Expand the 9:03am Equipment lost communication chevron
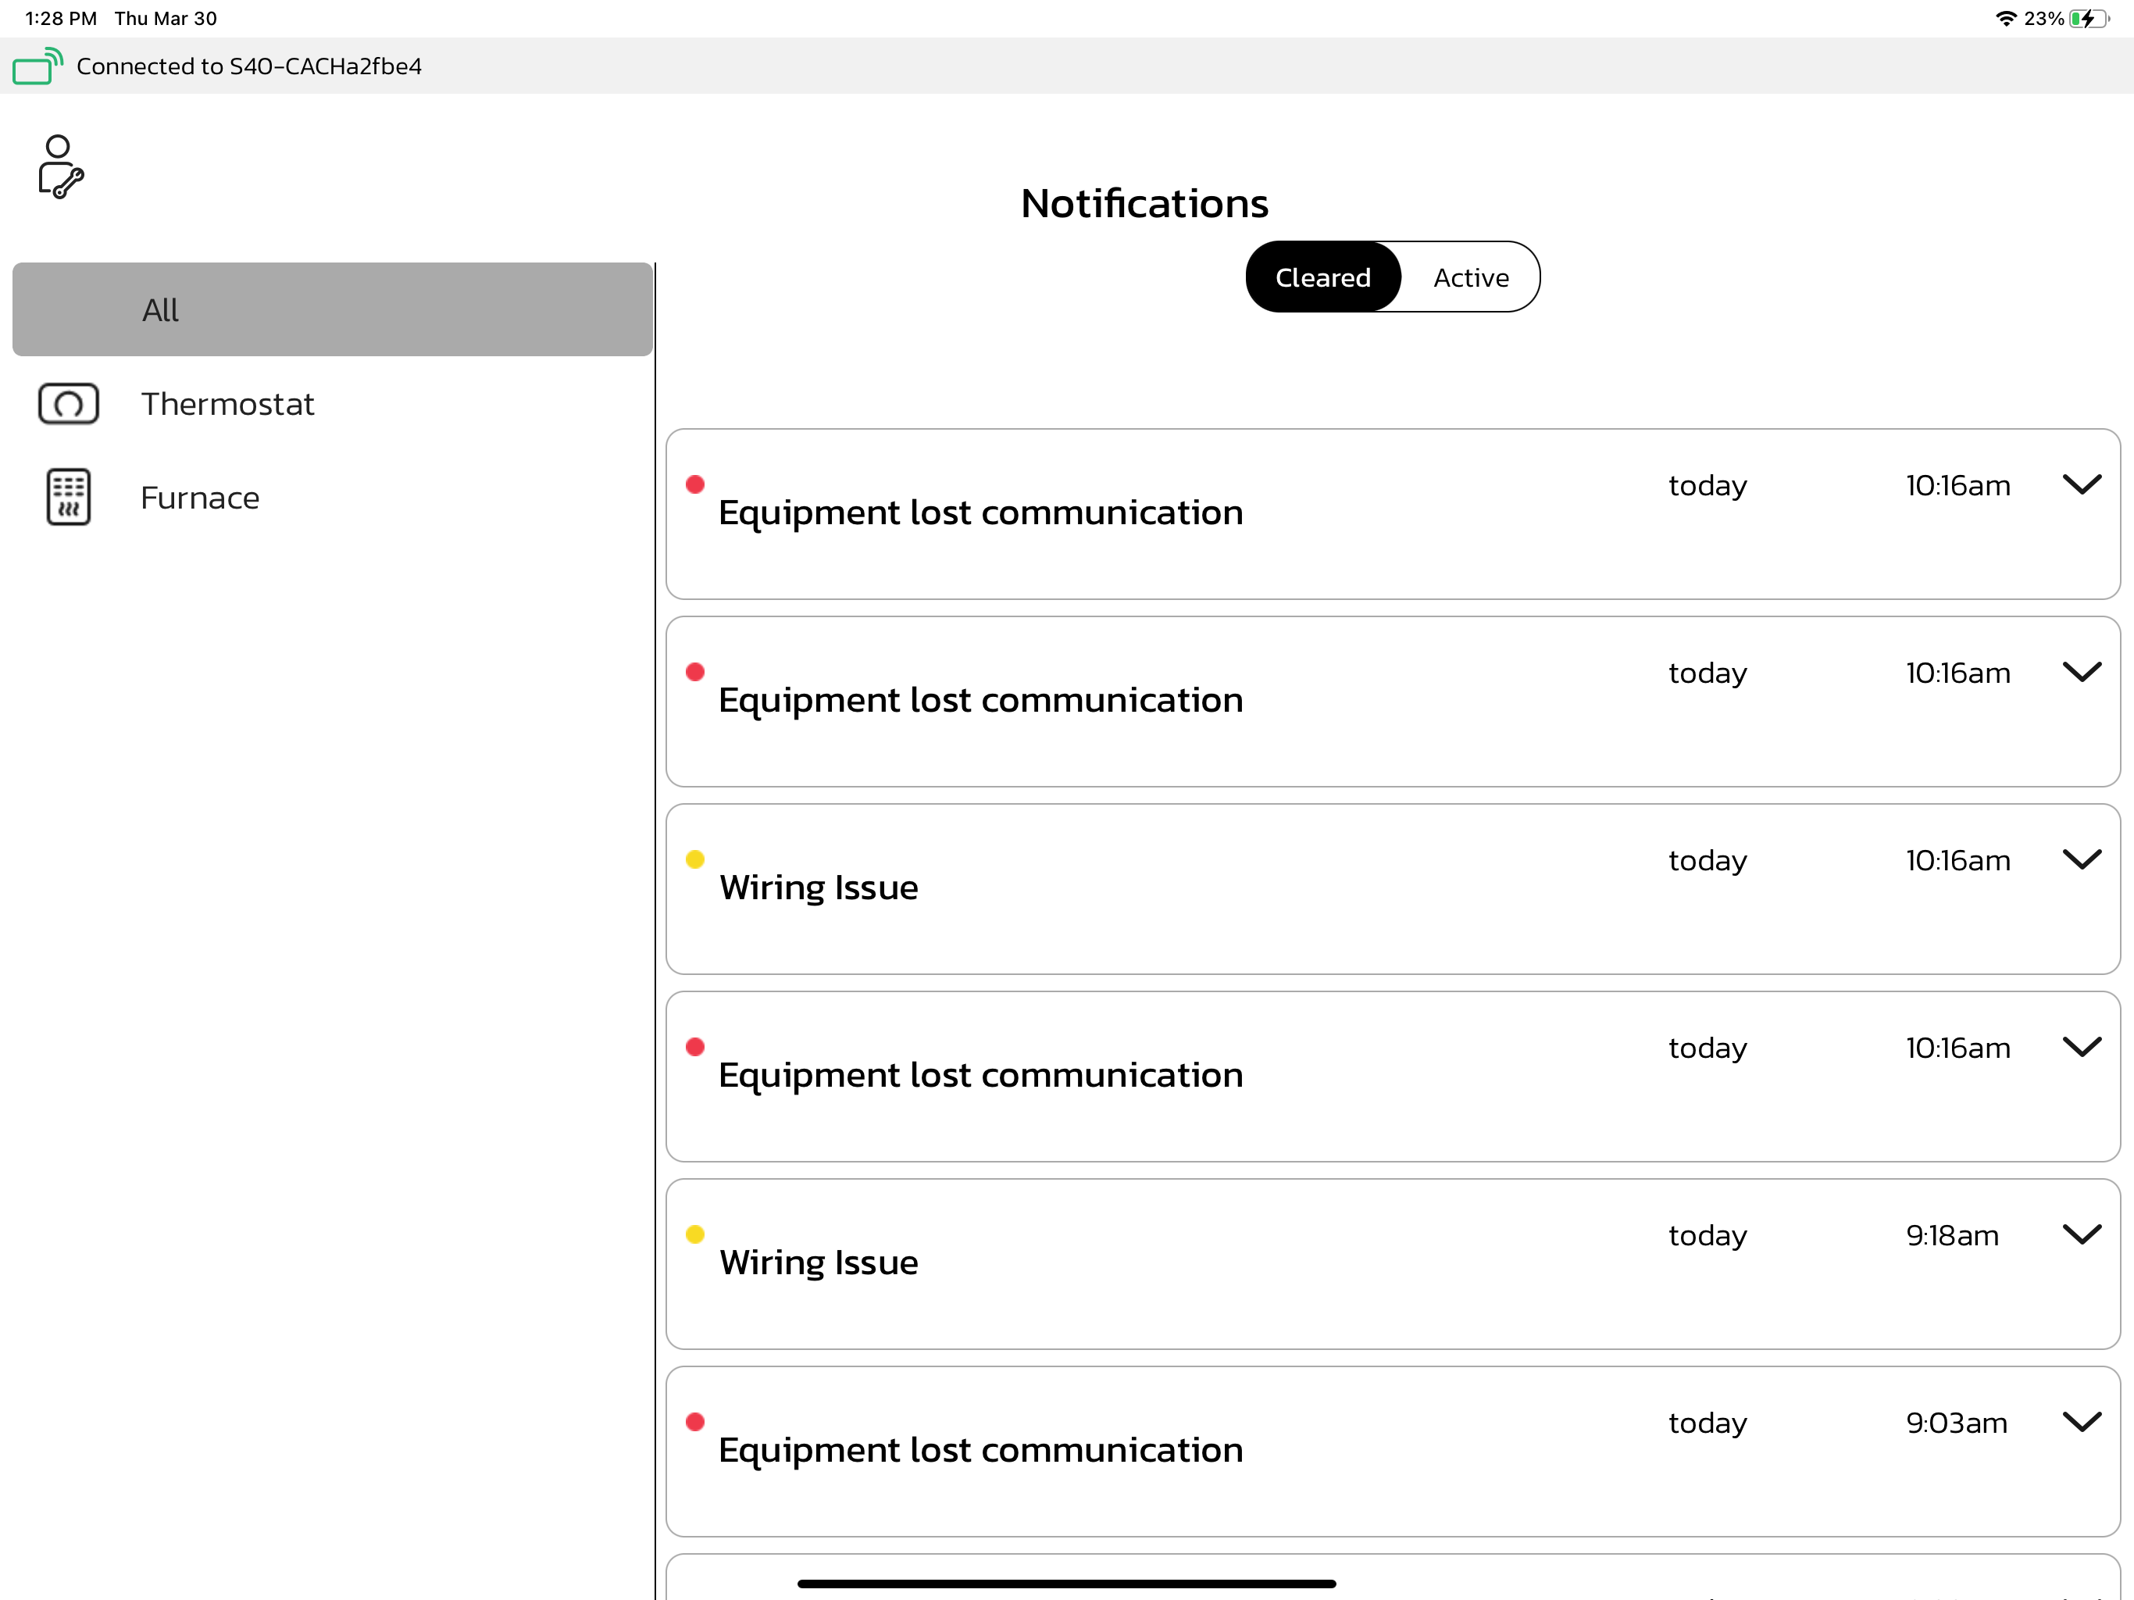This screenshot has height=1600, width=2134. [2081, 1421]
